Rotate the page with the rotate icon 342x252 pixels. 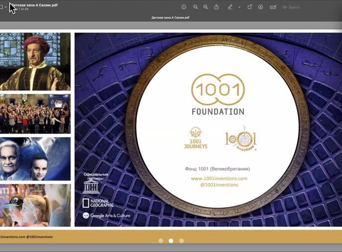250,7
